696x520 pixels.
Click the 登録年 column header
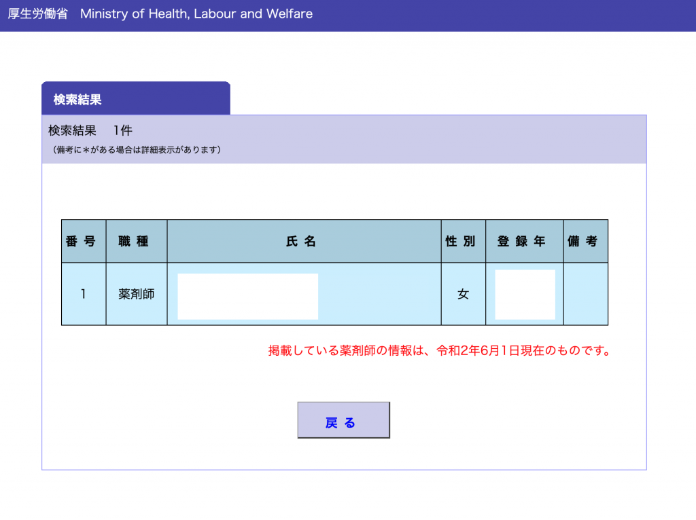tap(523, 241)
